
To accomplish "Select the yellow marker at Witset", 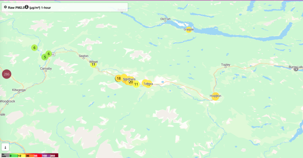I will (x=93, y=64).
